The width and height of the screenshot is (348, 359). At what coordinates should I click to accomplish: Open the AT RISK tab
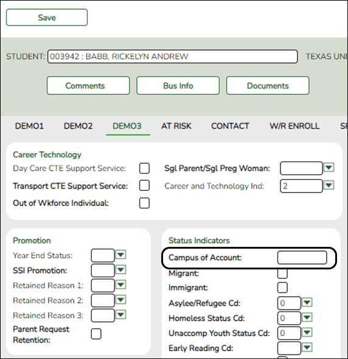coord(176,126)
